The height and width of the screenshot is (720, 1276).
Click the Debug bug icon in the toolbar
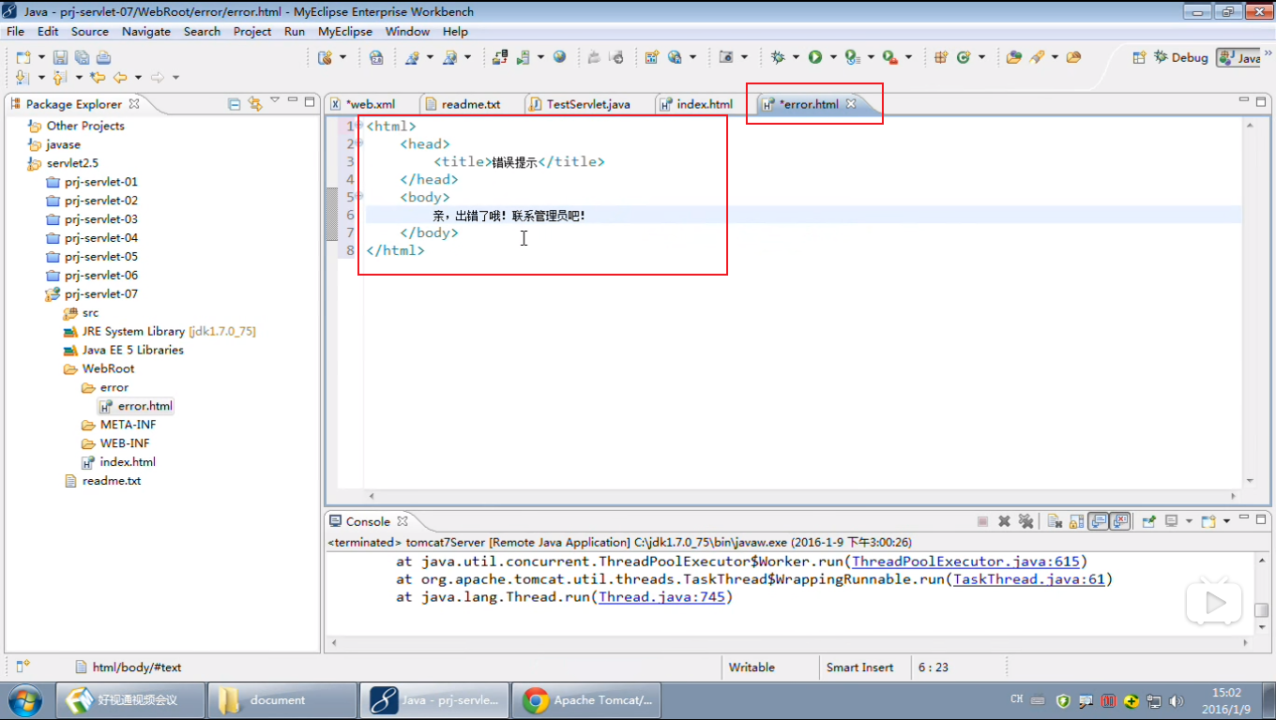778,57
